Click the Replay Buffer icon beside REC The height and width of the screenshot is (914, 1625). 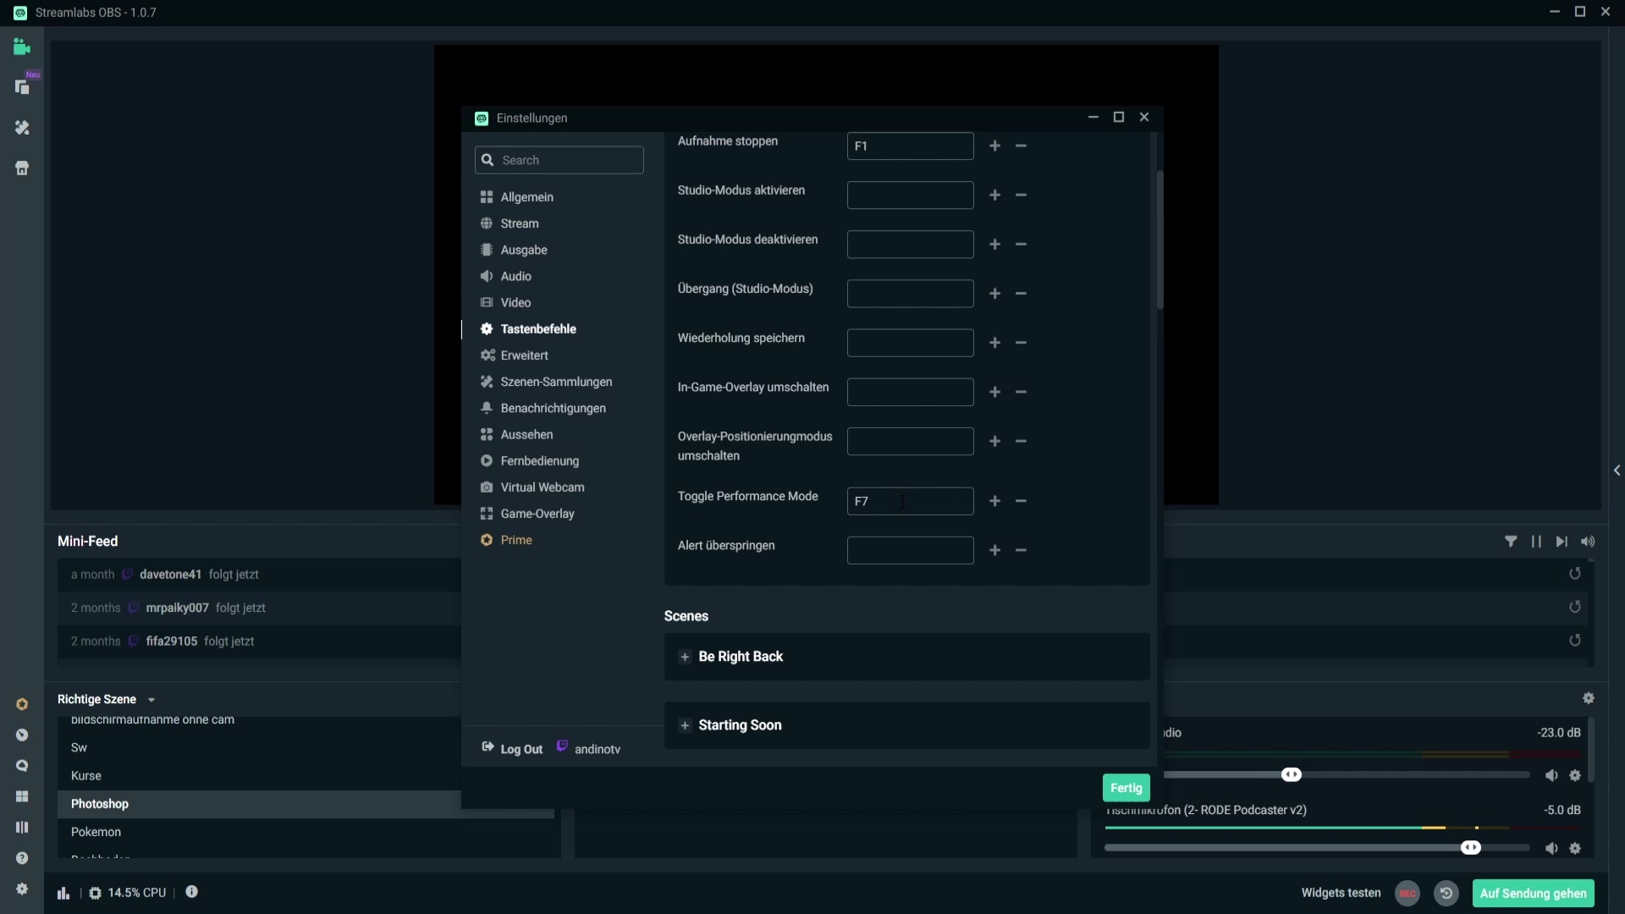pos(1446,894)
